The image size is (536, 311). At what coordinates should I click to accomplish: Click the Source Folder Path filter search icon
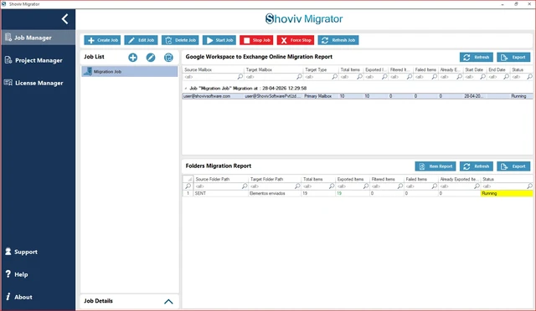pos(245,186)
